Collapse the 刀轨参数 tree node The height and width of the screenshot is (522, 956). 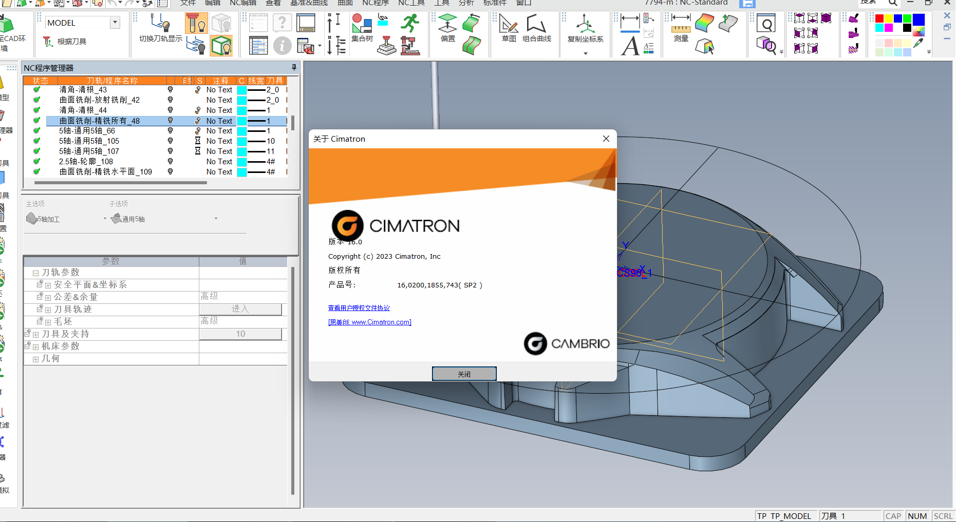pyautogui.click(x=35, y=273)
